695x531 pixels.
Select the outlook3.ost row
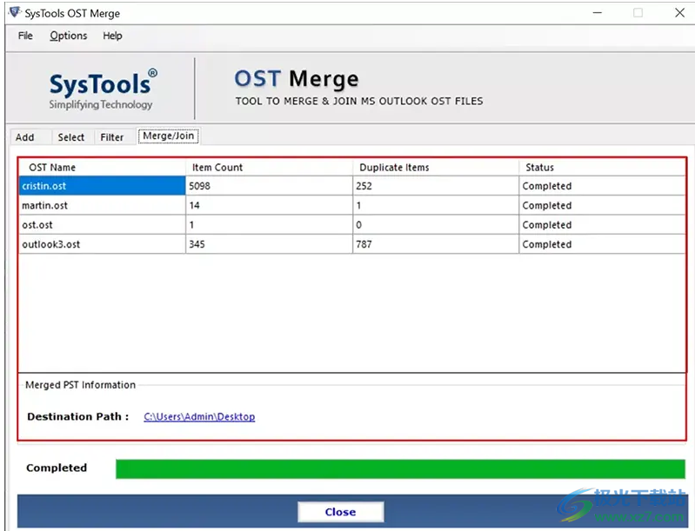click(102, 244)
